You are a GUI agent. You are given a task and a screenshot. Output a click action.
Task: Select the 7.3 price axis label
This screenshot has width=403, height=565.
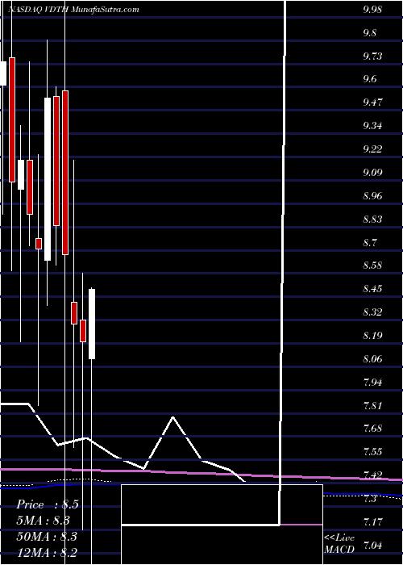[x=370, y=499]
